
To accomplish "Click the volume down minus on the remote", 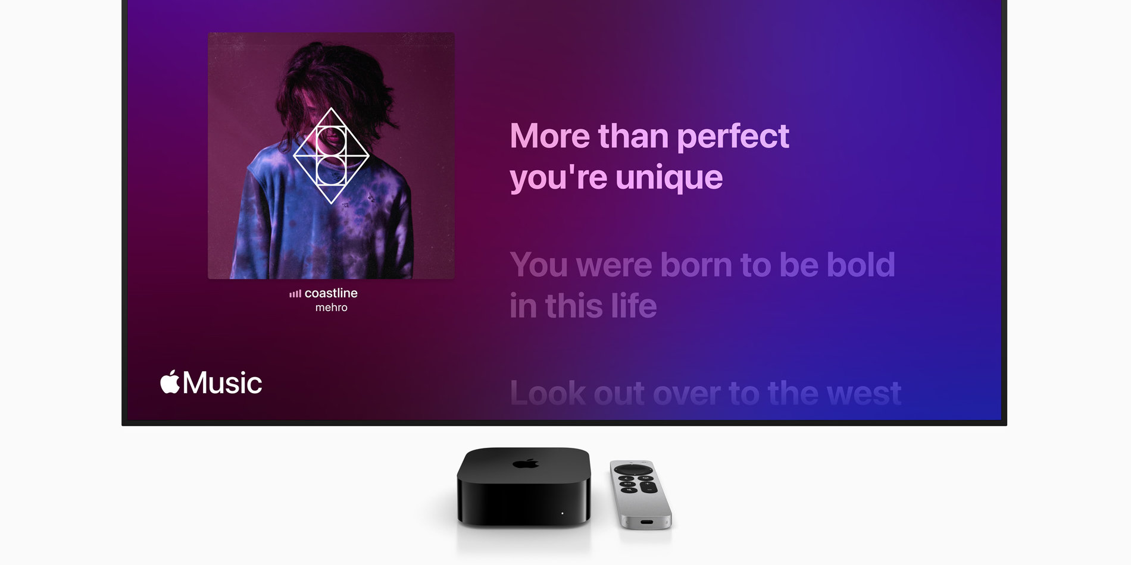I will pyautogui.click(x=649, y=490).
